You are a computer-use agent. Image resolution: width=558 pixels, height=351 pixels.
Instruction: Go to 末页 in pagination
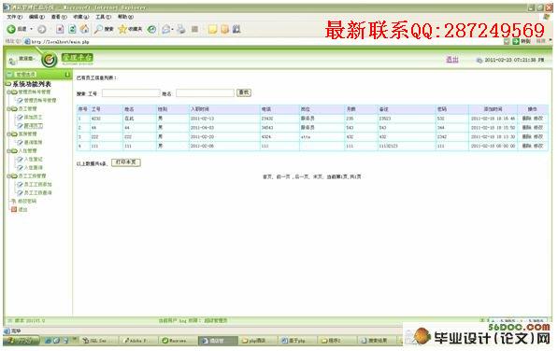pyautogui.click(x=318, y=176)
